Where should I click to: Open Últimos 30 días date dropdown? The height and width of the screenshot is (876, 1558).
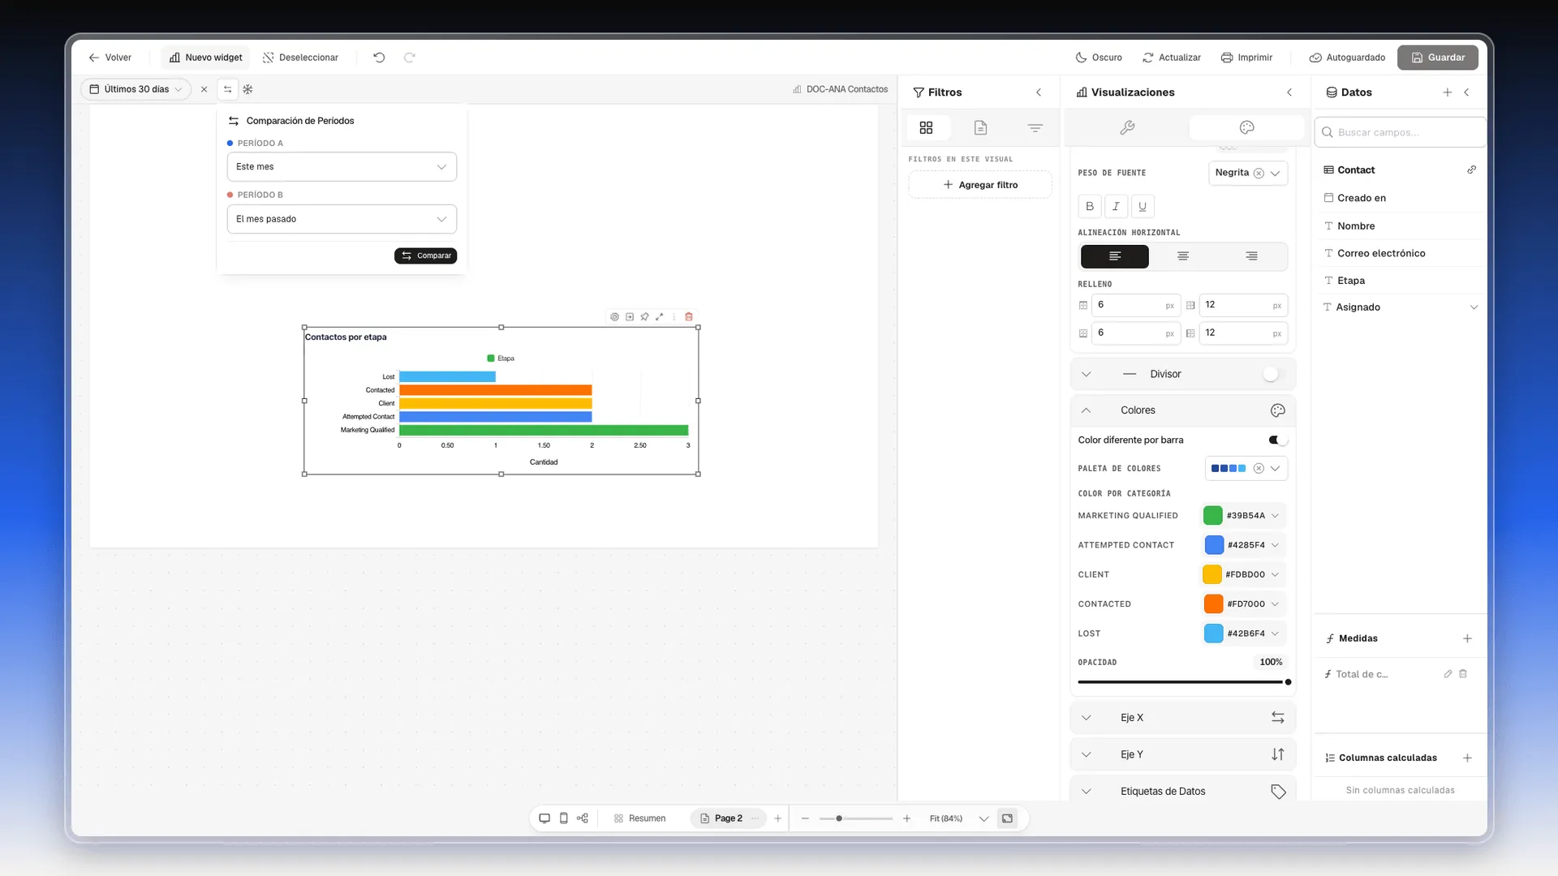[x=136, y=89]
